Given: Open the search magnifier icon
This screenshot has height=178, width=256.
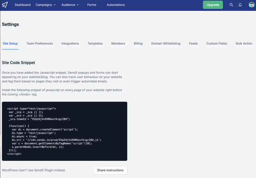Looking at the screenshot, I should [231, 5].
